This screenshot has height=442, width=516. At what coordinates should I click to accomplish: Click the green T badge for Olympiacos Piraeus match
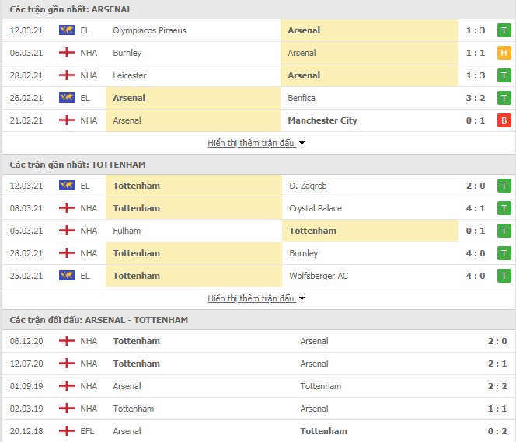(504, 30)
